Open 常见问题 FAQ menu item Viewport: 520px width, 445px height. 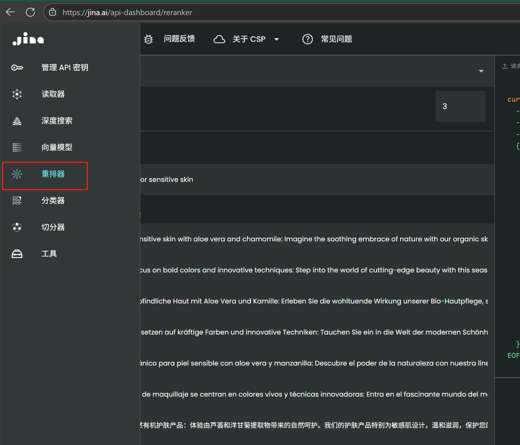336,39
